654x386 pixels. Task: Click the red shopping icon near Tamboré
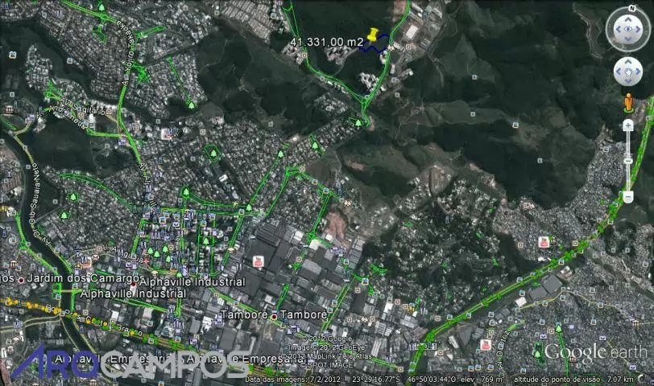click(259, 261)
